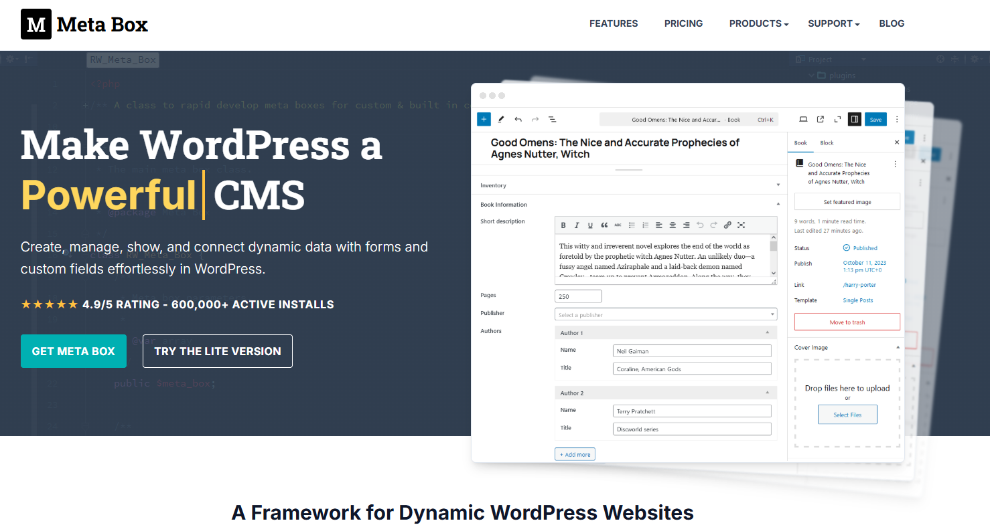Open the Select a publisher dropdown

(666, 314)
